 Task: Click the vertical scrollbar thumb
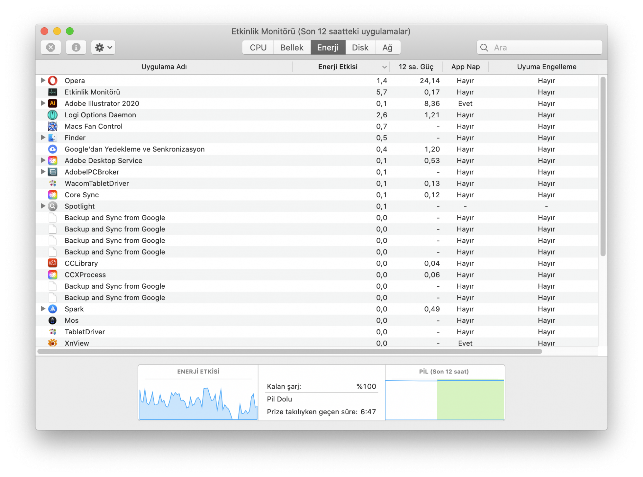[x=603, y=166]
